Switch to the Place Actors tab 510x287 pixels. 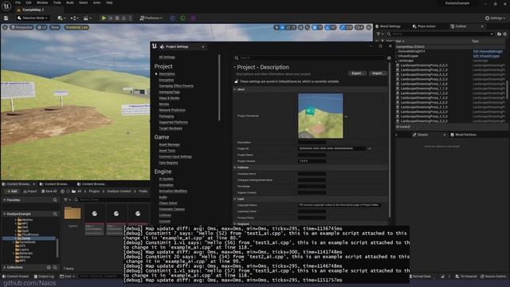(x=424, y=26)
